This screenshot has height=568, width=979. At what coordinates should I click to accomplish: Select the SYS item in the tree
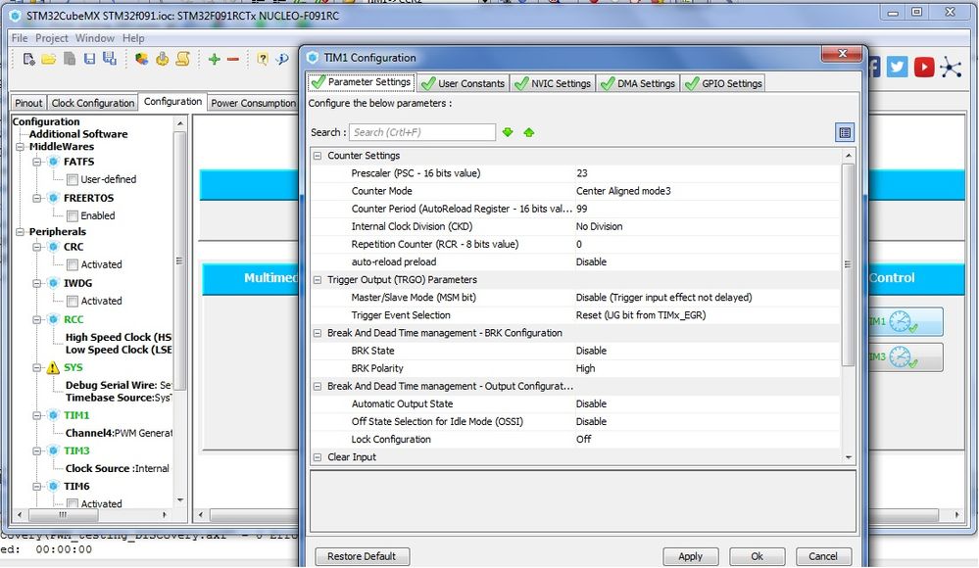[x=73, y=367]
